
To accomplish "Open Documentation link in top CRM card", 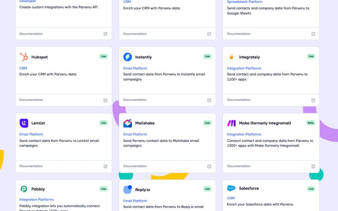I will 135,34.
